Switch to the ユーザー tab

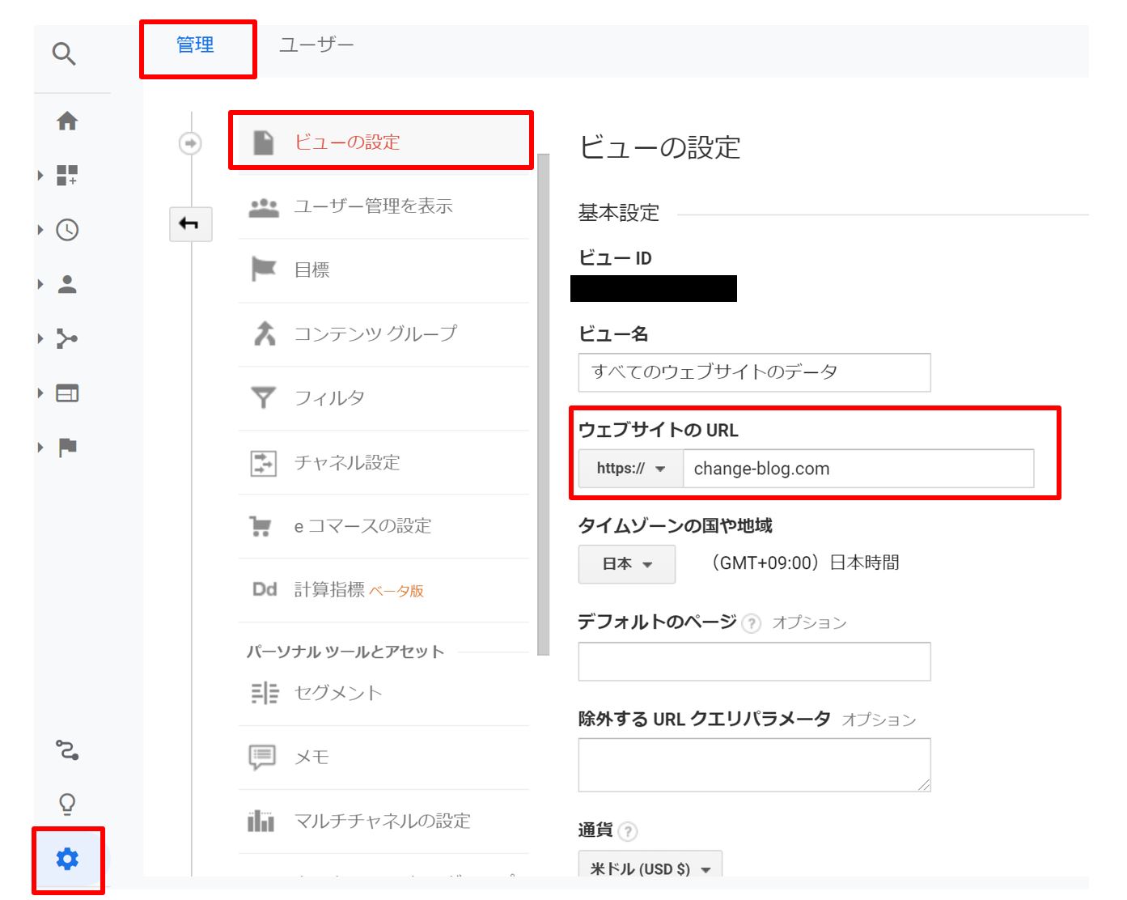tap(316, 45)
